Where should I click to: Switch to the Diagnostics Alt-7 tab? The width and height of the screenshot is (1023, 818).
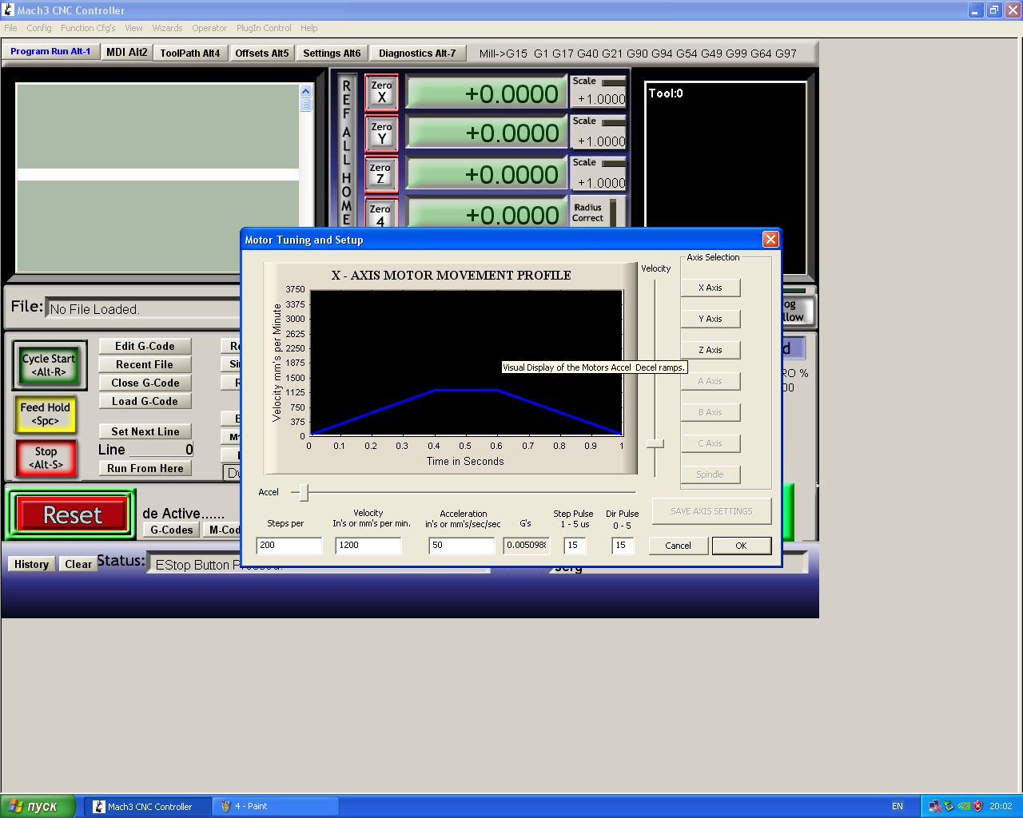pyautogui.click(x=417, y=53)
